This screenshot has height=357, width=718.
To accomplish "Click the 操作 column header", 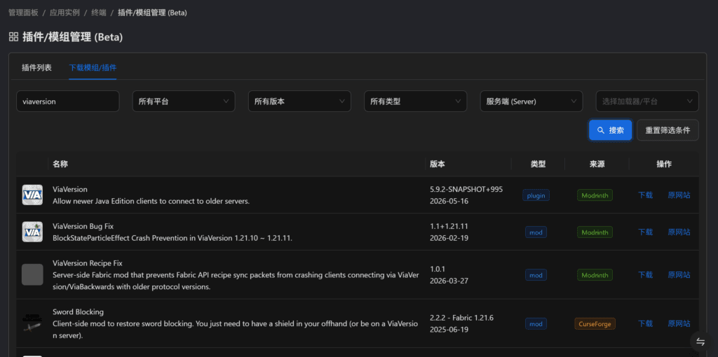I will click(x=664, y=164).
